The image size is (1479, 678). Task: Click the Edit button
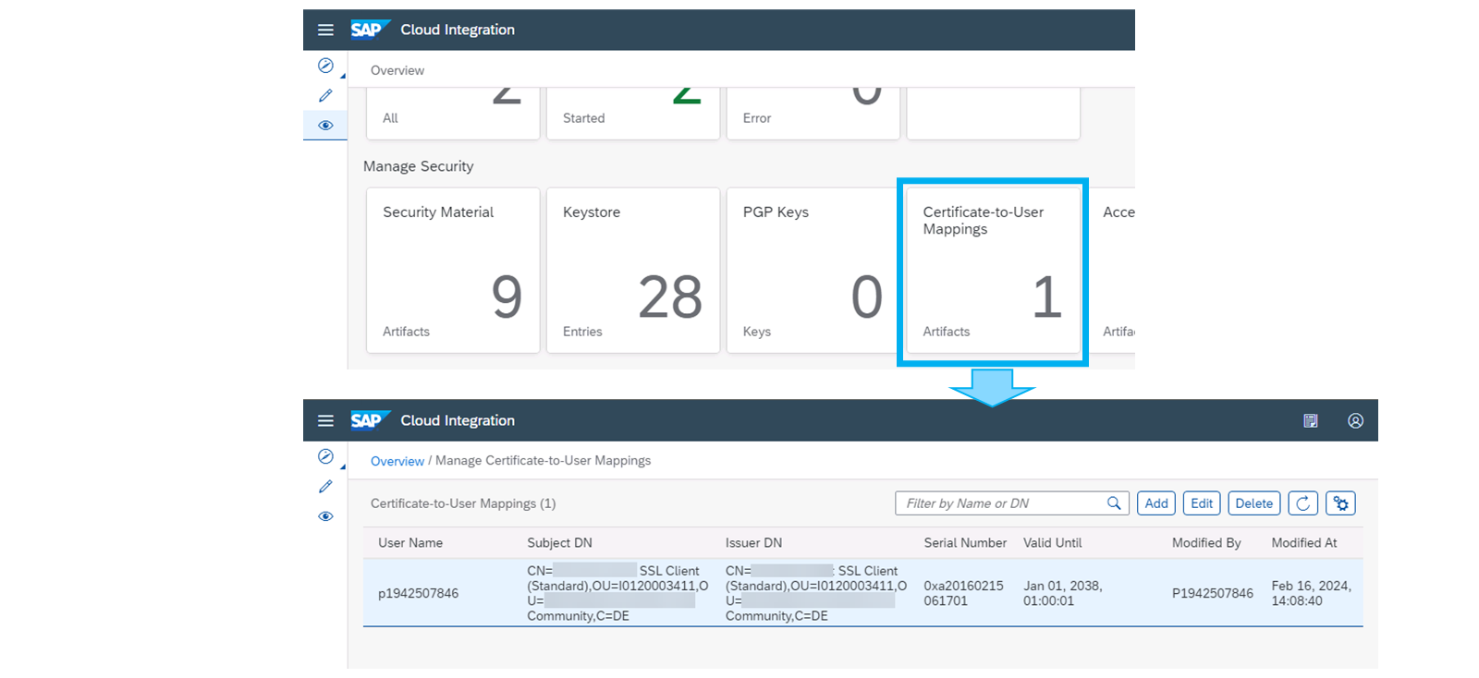coord(1202,503)
